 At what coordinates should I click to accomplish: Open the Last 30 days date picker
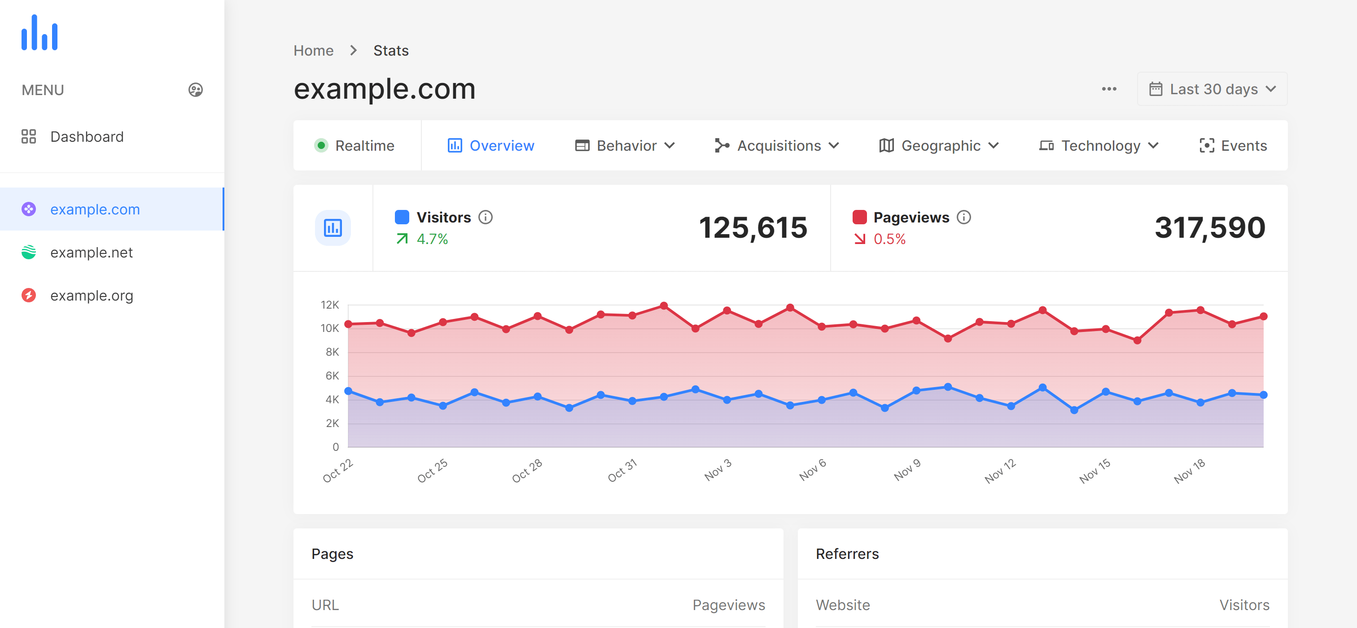pos(1212,88)
